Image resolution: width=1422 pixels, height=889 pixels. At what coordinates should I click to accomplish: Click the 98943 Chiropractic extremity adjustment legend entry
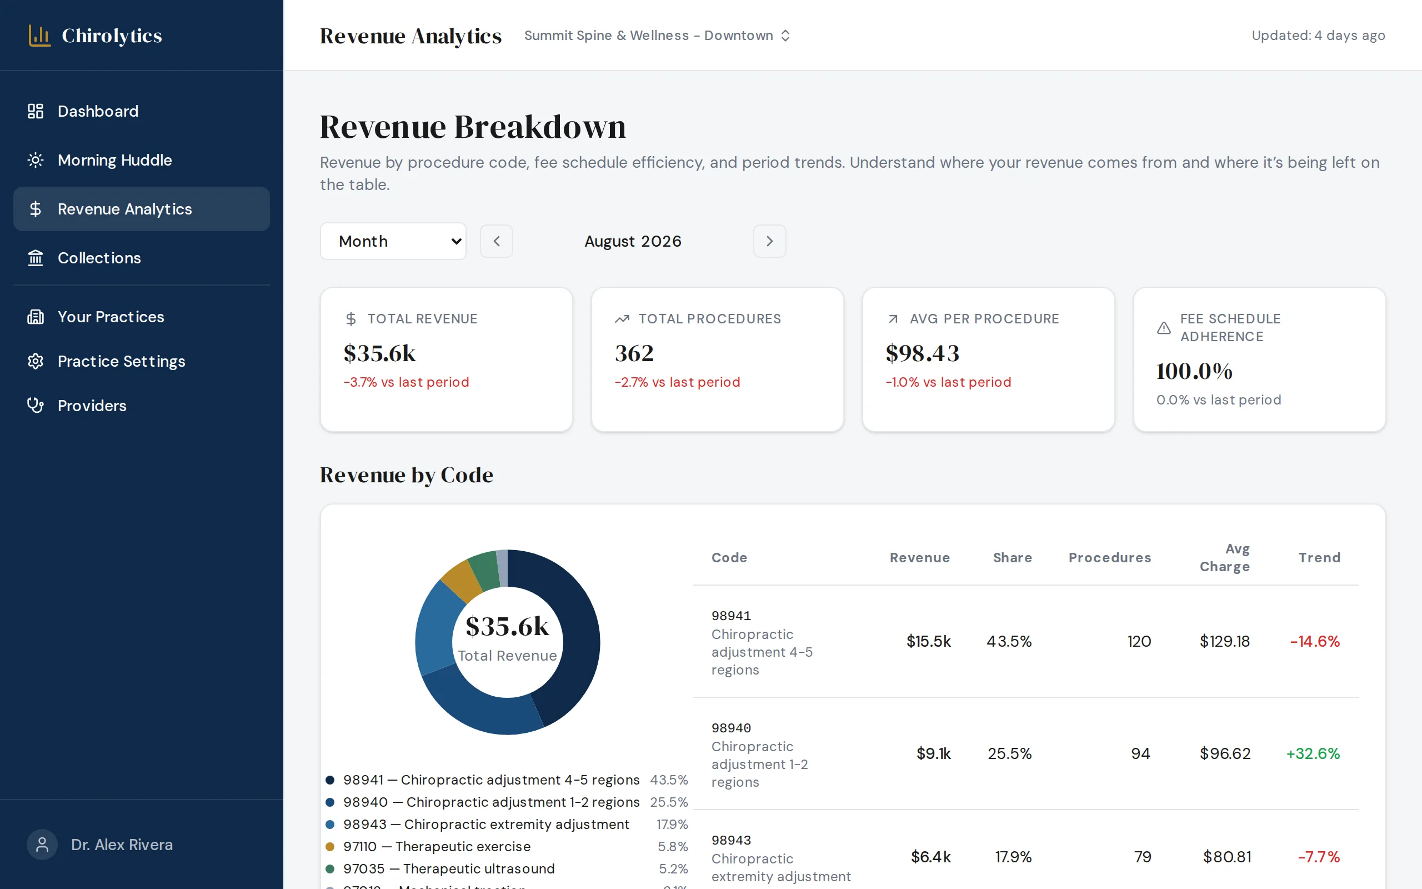point(507,825)
